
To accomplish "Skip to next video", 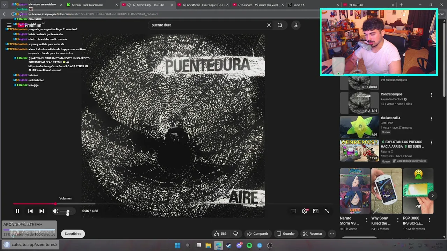I will [42, 211].
